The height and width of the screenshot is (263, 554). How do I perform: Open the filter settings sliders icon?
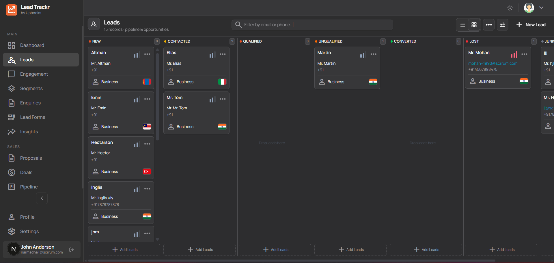(x=503, y=25)
